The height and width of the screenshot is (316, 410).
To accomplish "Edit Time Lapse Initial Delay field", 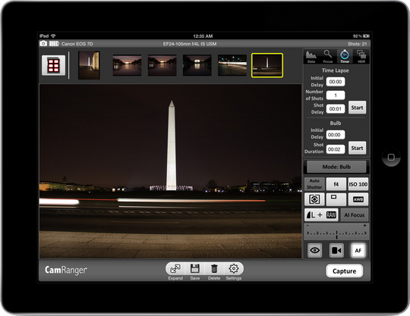I will point(336,82).
